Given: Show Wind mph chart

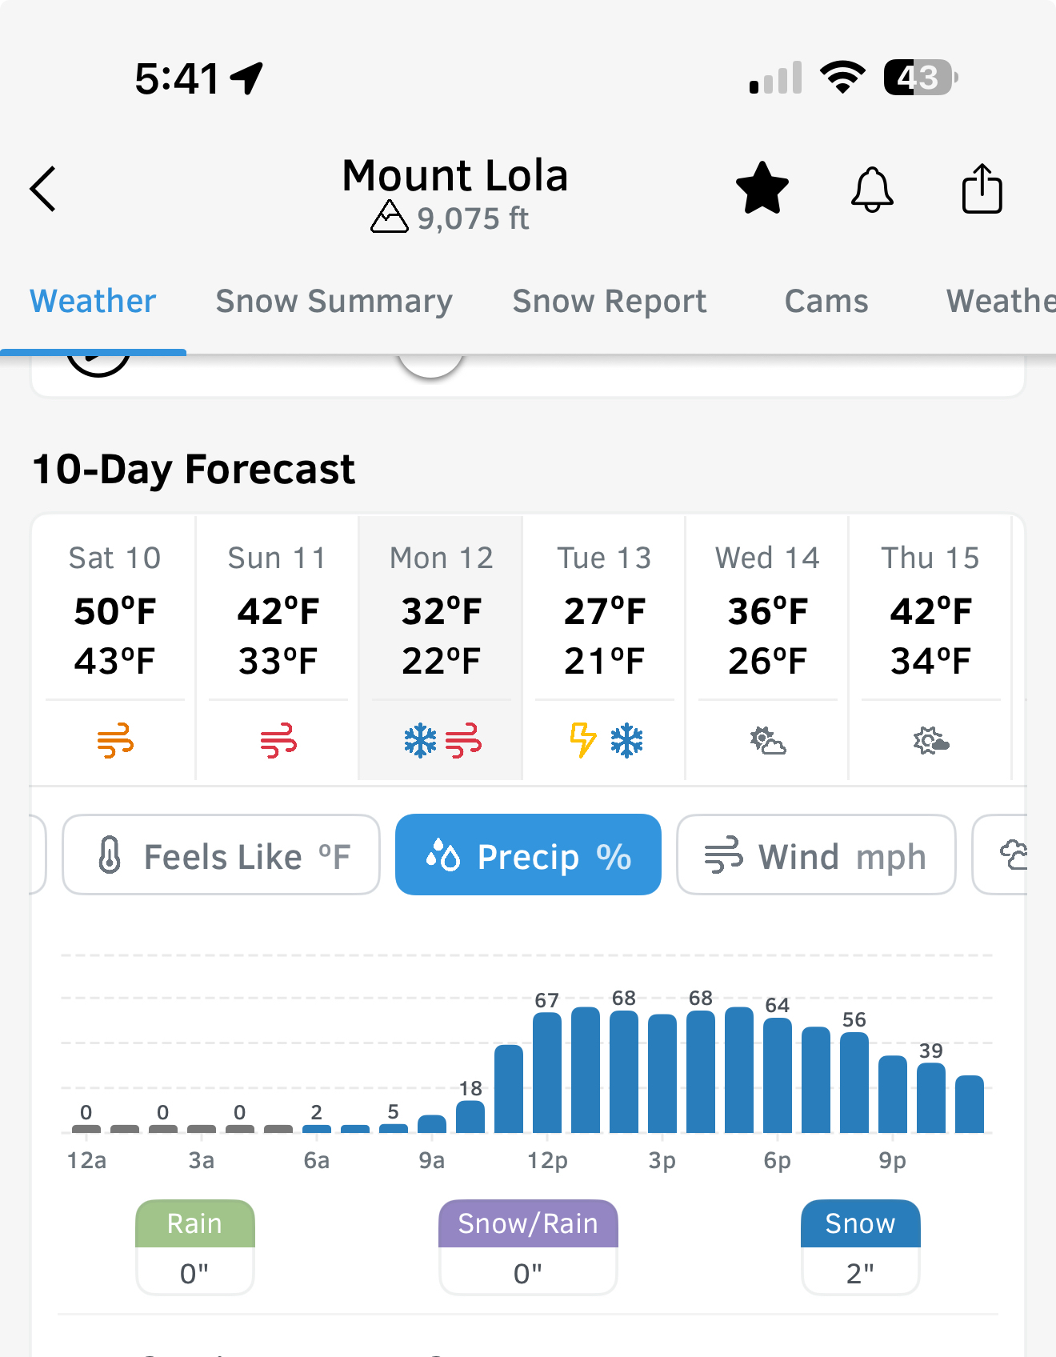Looking at the screenshot, I should click(x=816, y=855).
